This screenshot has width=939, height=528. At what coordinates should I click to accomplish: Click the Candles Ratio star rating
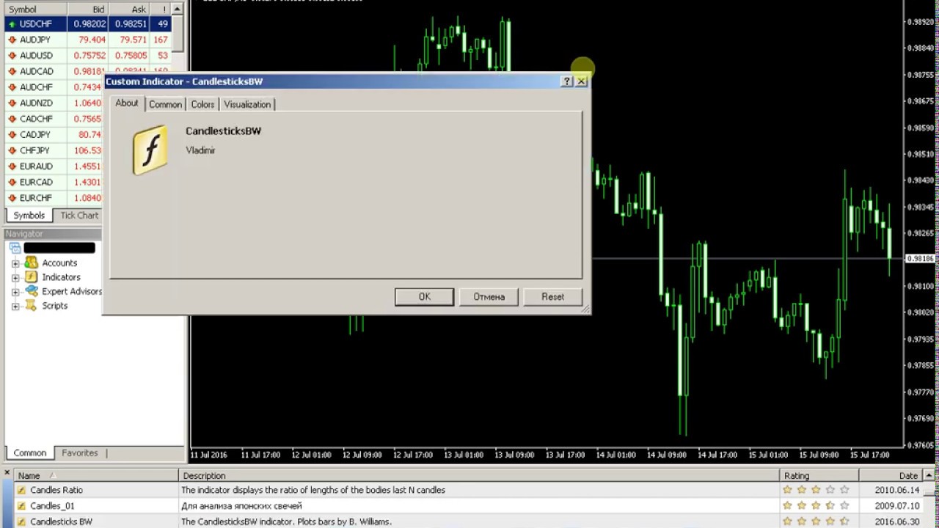[816, 490]
